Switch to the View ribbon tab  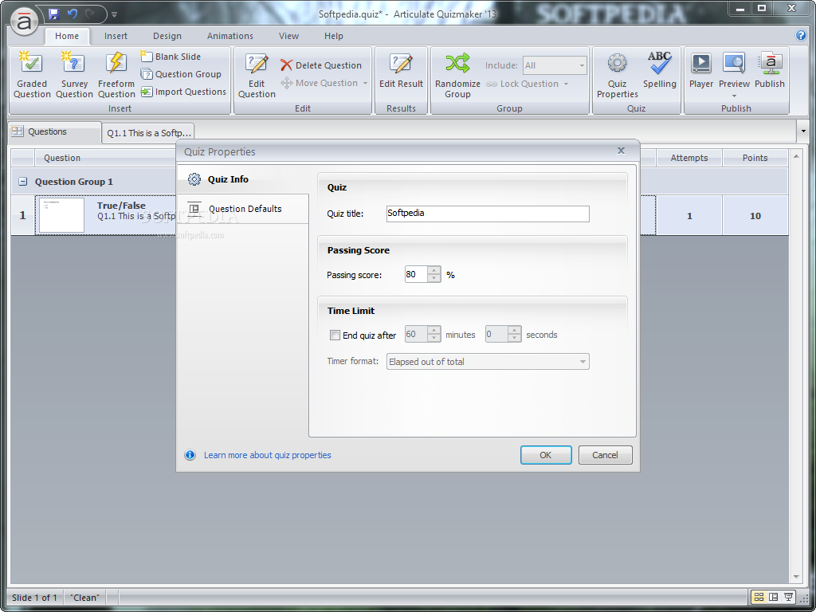[288, 36]
